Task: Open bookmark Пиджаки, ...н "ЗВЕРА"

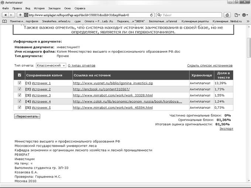Action: point(131,21)
